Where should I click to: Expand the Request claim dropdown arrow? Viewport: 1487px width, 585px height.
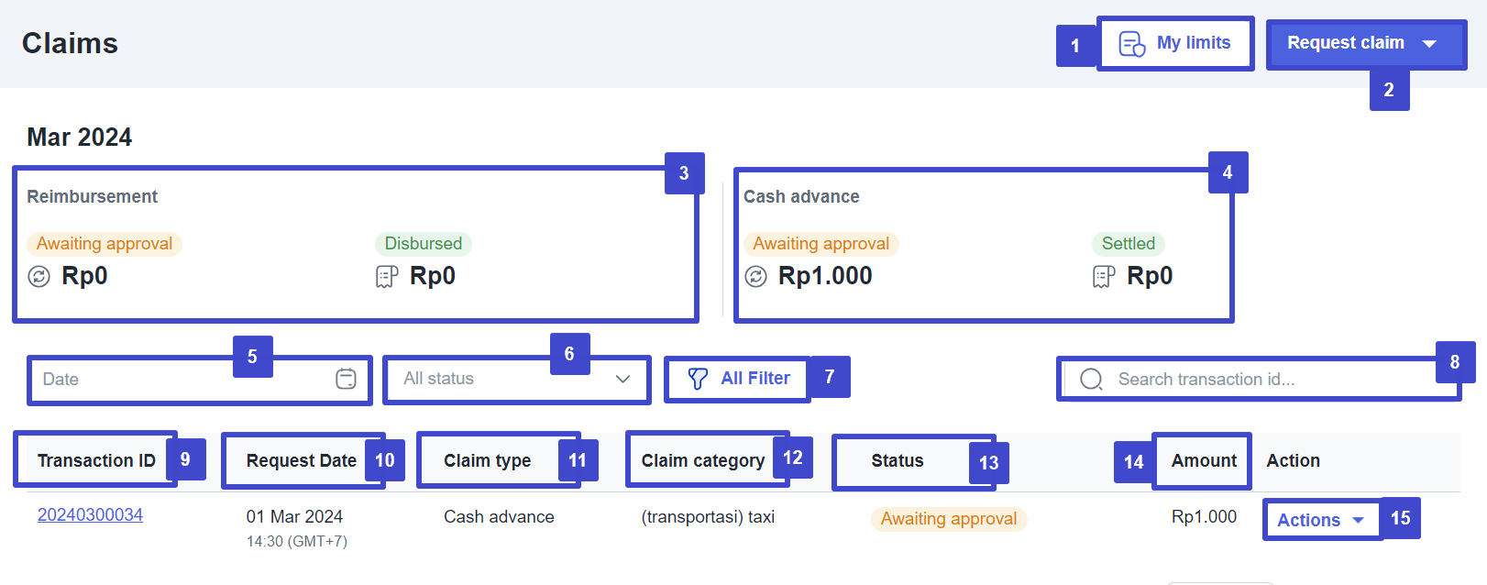(1429, 44)
